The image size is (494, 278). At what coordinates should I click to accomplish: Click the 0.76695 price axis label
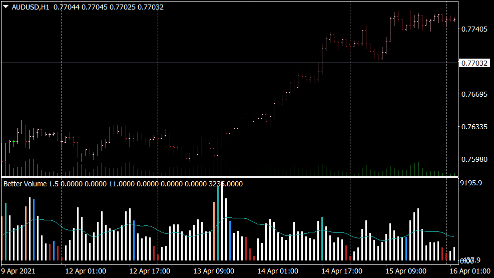point(473,94)
